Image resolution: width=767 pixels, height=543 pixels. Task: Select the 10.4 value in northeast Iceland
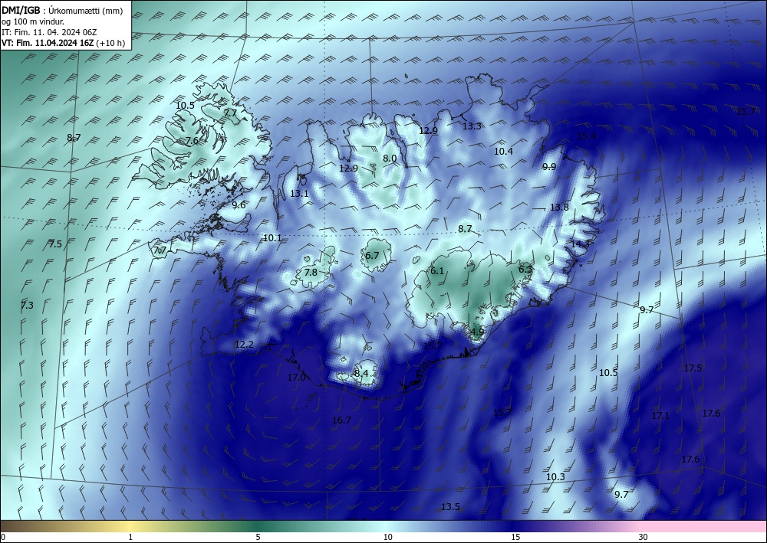pos(503,152)
